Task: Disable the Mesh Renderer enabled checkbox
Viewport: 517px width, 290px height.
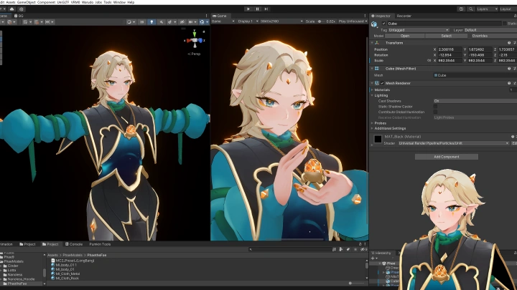Action: (383, 83)
